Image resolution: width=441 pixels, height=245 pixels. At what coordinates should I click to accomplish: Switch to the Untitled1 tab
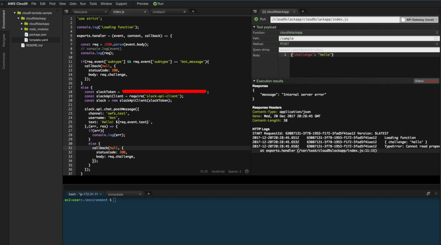pos(159,12)
